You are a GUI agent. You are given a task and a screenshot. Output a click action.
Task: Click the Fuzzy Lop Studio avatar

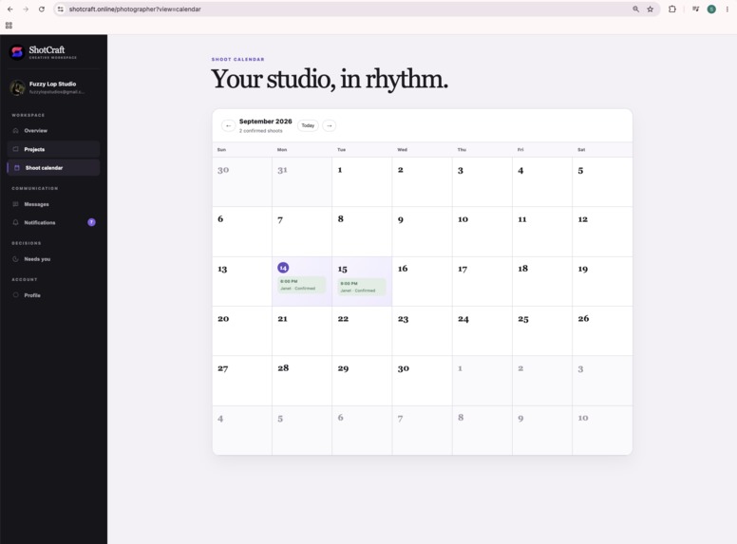17,87
